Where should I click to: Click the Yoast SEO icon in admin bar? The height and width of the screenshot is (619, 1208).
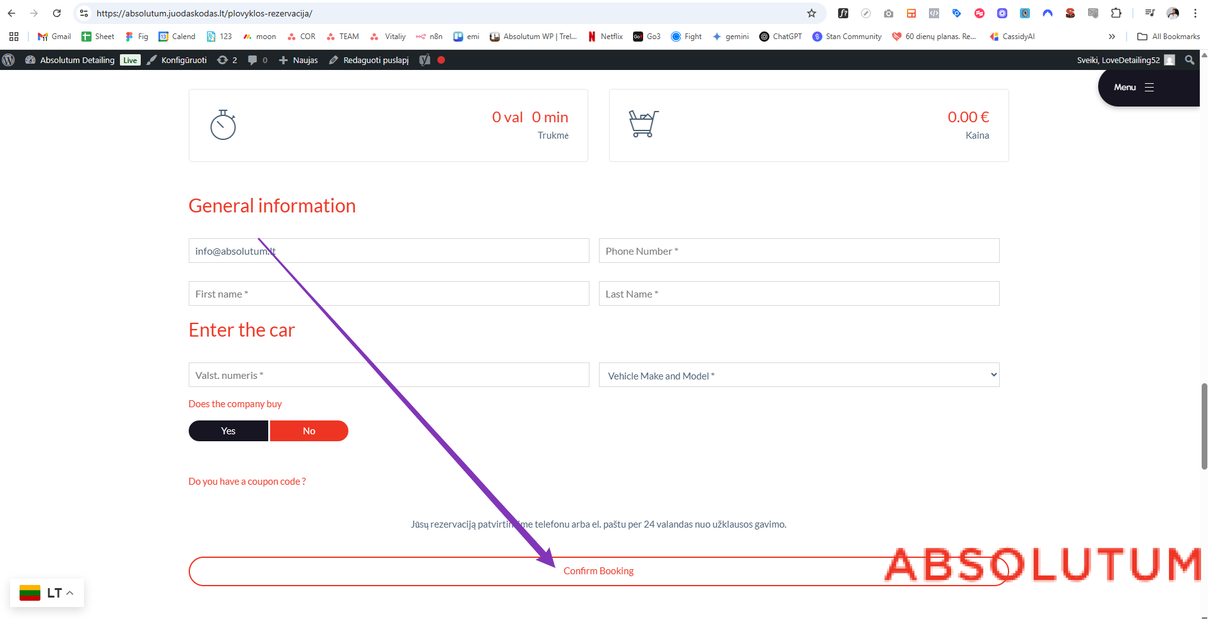[x=425, y=60]
